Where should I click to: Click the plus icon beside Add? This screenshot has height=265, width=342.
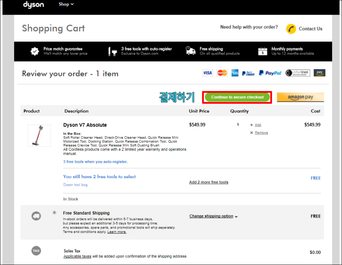tap(252, 125)
